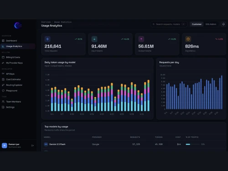The image size is (228, 171).
Task: Click Google provider cell
Action: 96,144
